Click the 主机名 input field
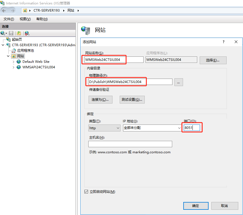The height and width of the screenshot is (215, 243). click(130, 144)
